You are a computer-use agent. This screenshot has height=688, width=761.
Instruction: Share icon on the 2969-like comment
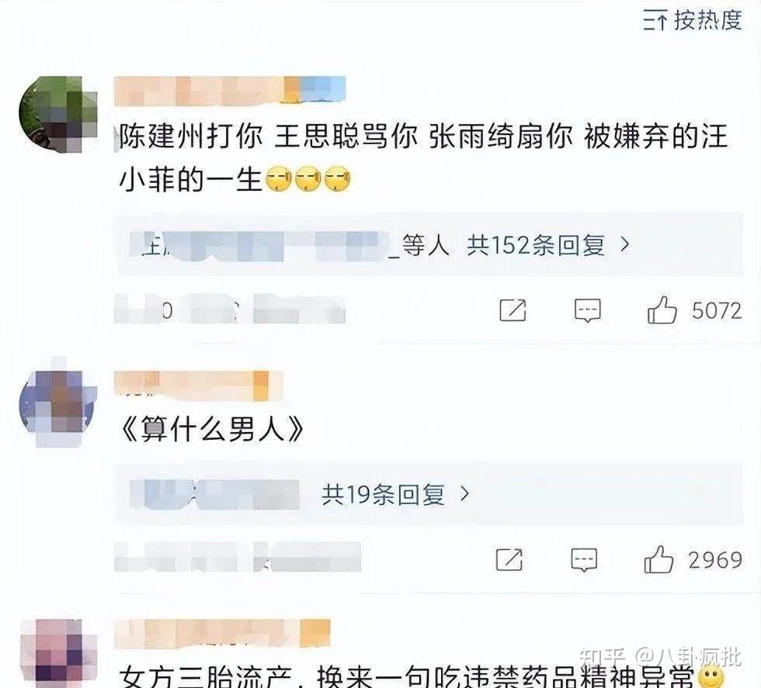(x=509, y=559)
